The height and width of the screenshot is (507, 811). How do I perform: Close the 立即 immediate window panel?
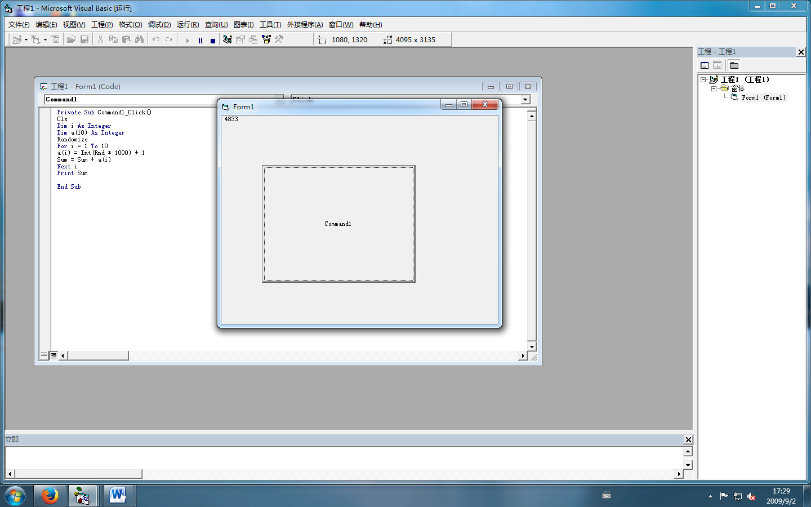[x=688, y=439]
